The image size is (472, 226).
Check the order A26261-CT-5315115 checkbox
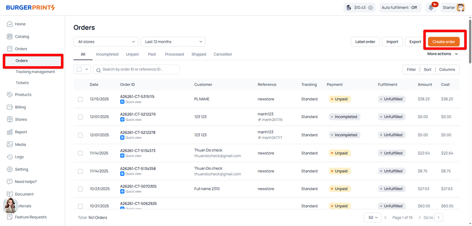(x=80, y=99)
